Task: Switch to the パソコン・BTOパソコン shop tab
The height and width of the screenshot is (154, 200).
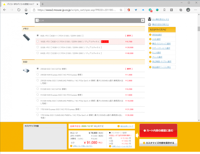Action: pos(19,4)
